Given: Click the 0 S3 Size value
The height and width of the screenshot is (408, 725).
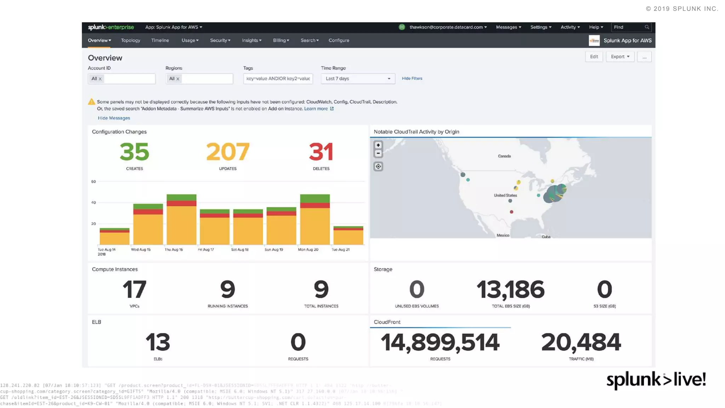Looking at the screenshot, I should (x=604, y=289).
